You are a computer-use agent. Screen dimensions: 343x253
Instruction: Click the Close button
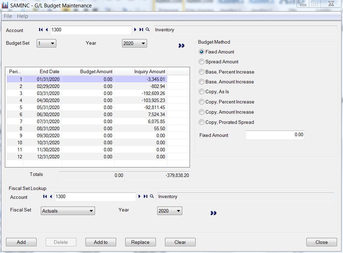[322, 242]
